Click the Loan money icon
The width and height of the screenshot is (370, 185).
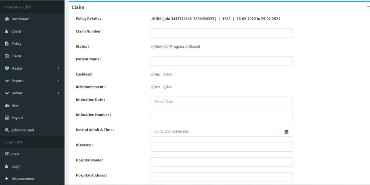(7, 154)
